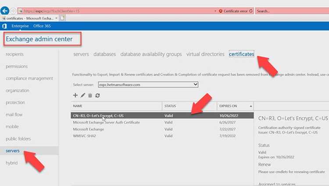Go to virtual directories sub-tab

(205, 54)
